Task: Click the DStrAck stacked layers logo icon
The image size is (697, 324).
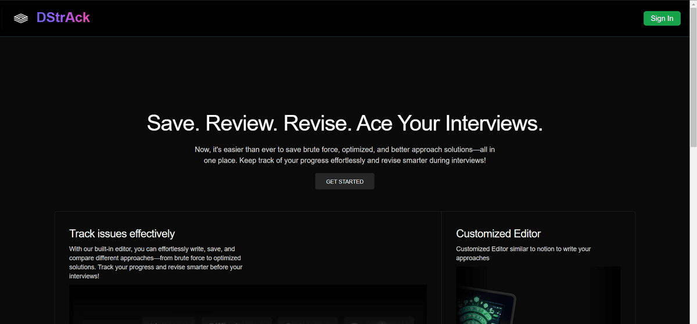Action: (x=21, y=19)
